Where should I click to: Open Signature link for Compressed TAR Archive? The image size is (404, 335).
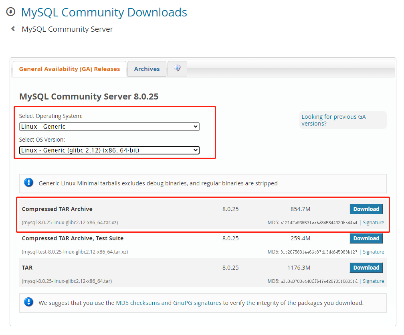pos(373,223)
